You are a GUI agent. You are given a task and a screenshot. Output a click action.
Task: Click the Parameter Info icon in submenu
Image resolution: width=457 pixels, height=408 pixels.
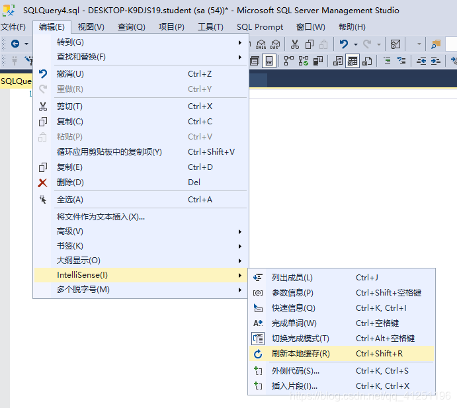(x=258, y=292)
